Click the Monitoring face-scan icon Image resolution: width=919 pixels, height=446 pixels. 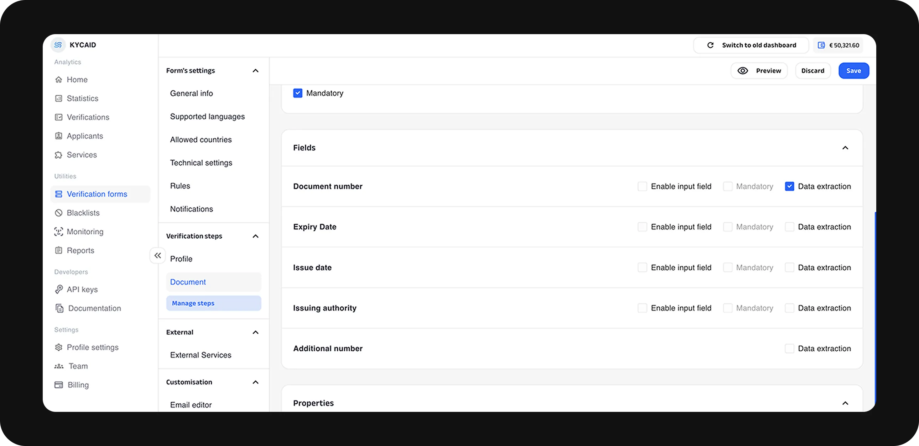[x=58, y=232]
